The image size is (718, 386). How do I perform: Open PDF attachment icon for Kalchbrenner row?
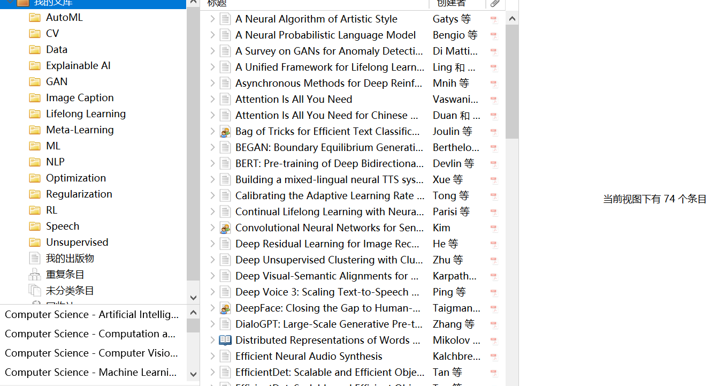click(x=494, y=357)
